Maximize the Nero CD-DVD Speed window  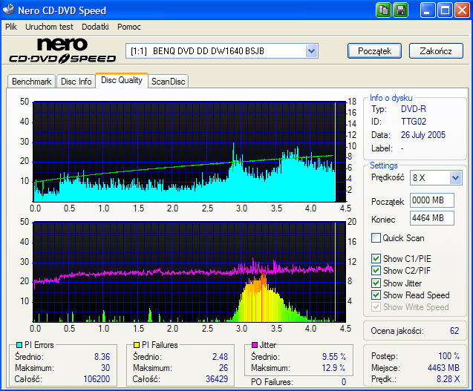445,10
